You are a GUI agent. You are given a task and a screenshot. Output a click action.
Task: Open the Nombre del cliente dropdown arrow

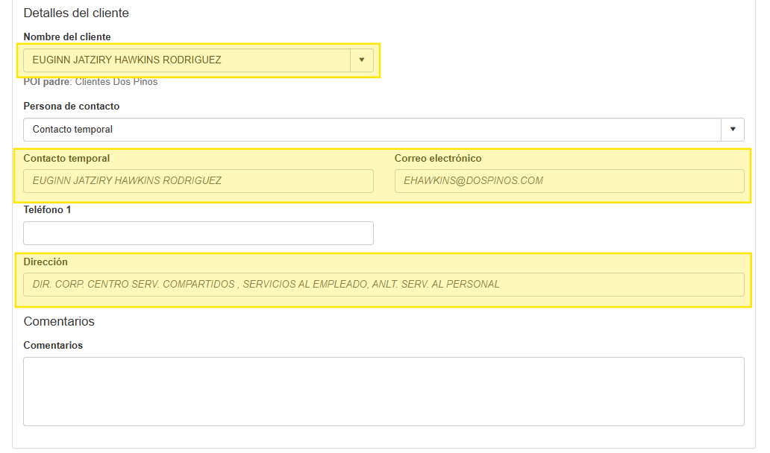(x=362, y=60)
